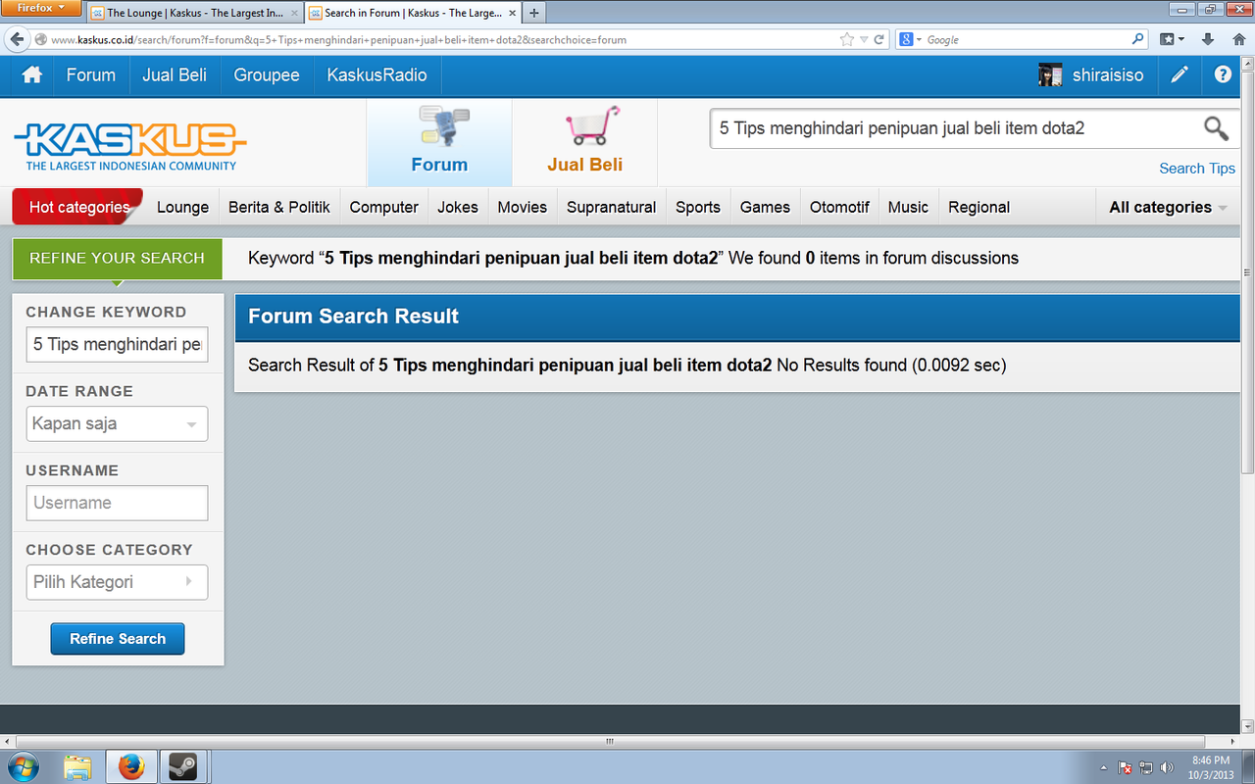Screen dimensions: 1255x784
Task: Expand the All categories dropdown
Action: [1167, 207]
